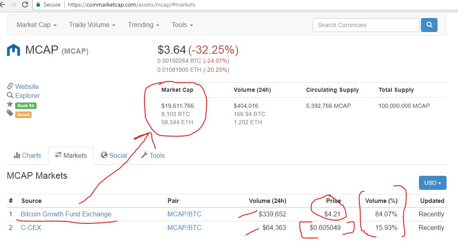This screenshot has height=241, width=458.
Task: Go to the Tools tab
Action: (153, 155)
